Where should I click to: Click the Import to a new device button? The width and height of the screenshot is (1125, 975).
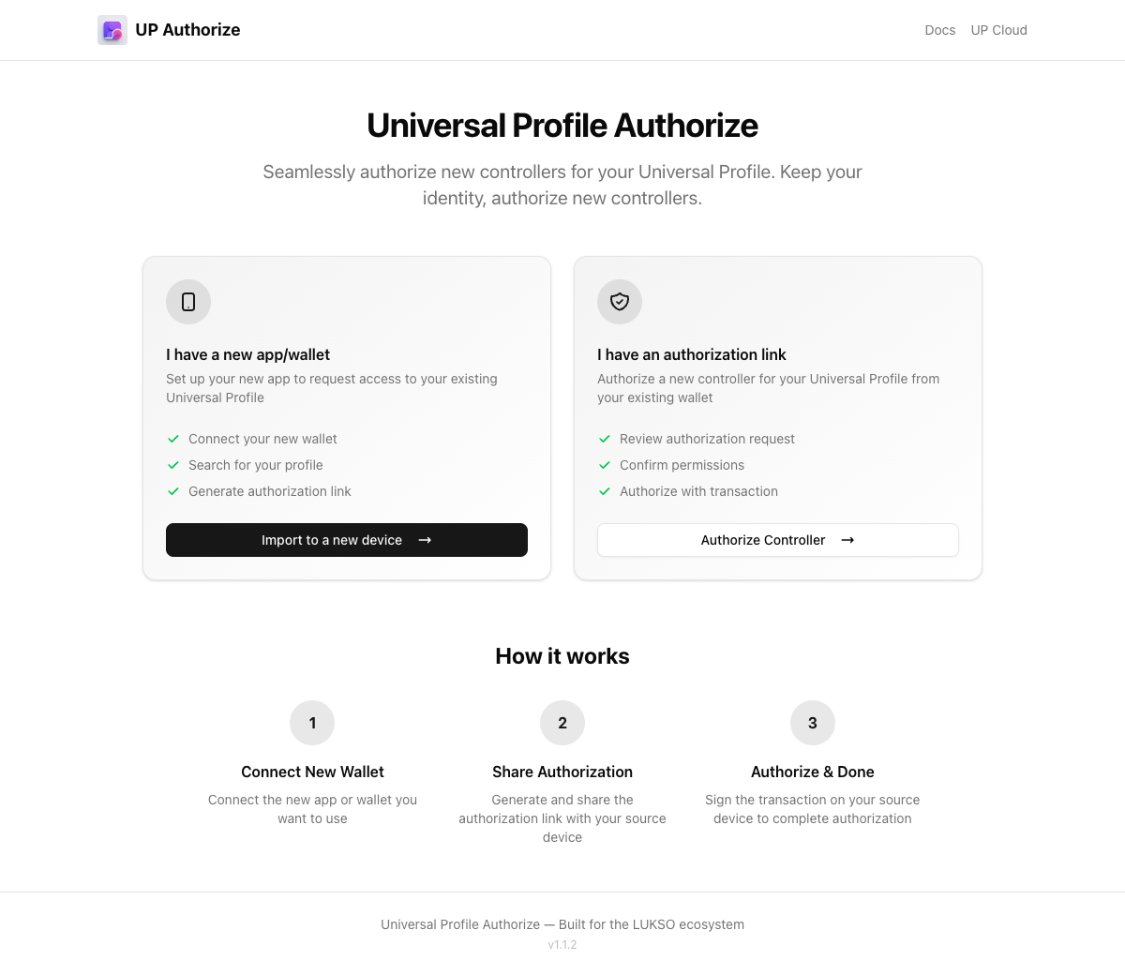click(347, 540)
